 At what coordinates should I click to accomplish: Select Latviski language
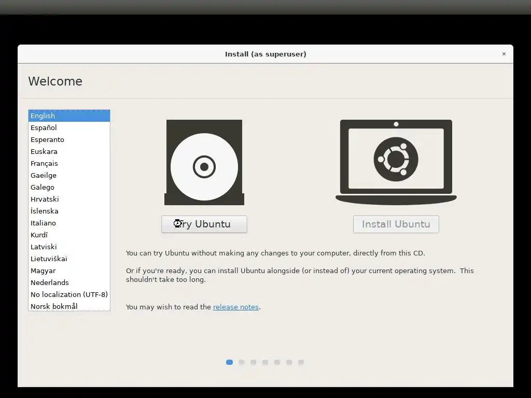69,247
